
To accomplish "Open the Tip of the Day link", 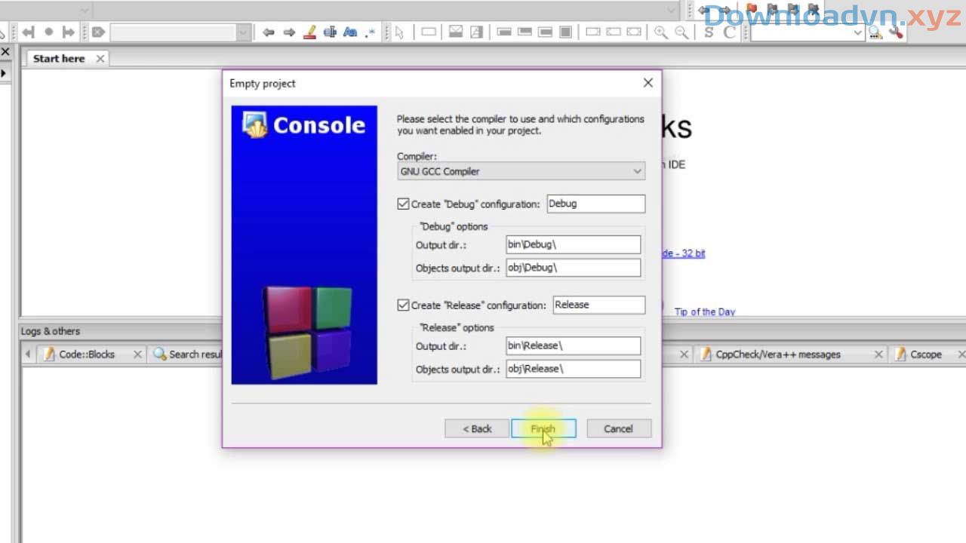I will click(x=705, y=312).
